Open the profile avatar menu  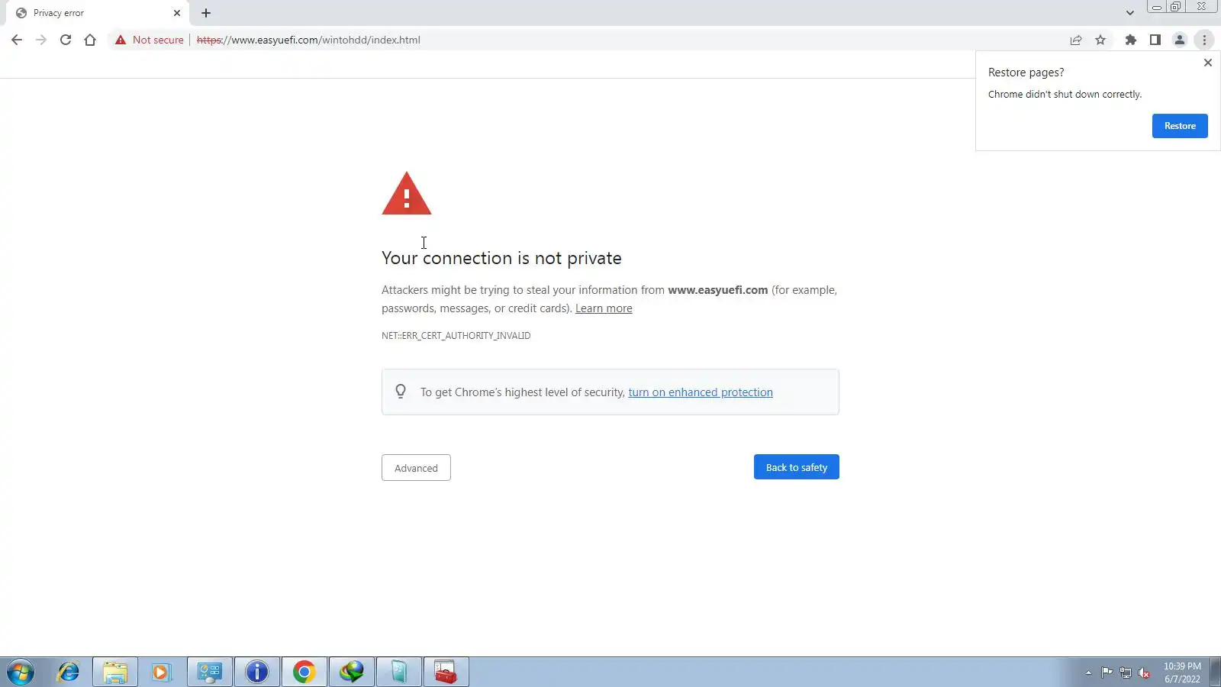pos(1180,40)
